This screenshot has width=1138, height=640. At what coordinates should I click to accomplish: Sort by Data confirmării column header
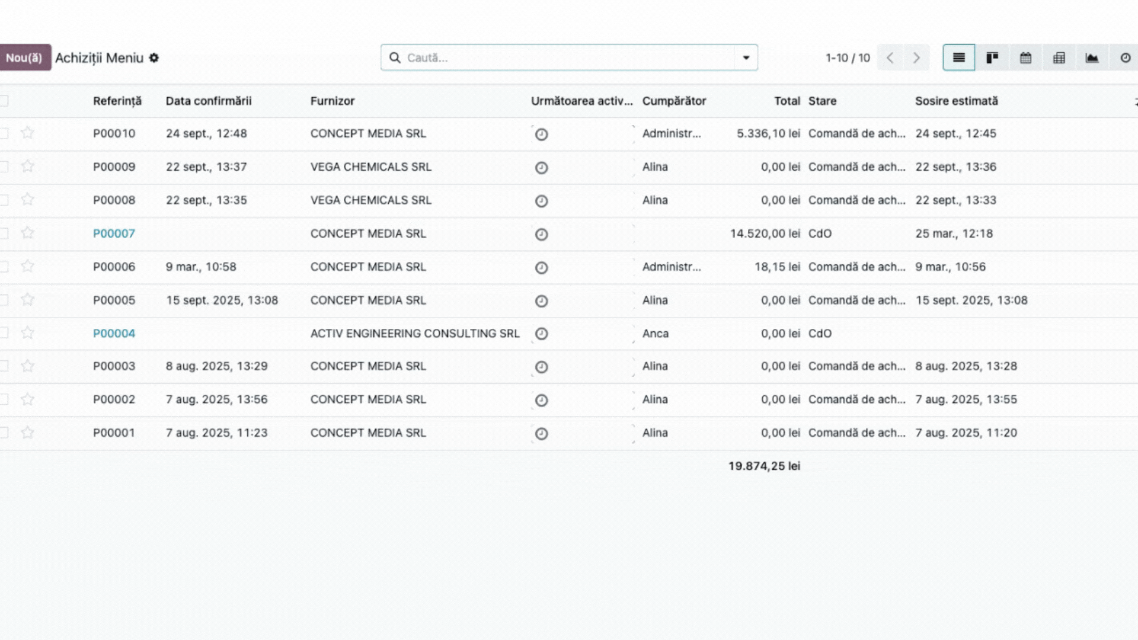point(209,101)
